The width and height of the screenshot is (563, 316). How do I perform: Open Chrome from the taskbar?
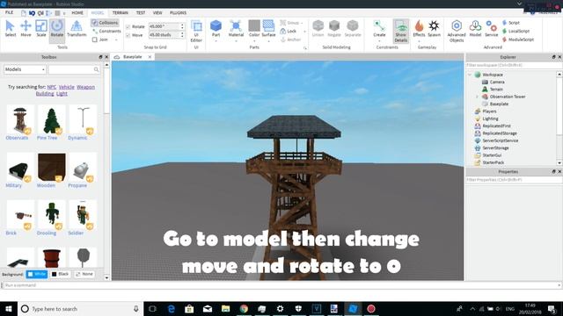[x=244, y=308]
